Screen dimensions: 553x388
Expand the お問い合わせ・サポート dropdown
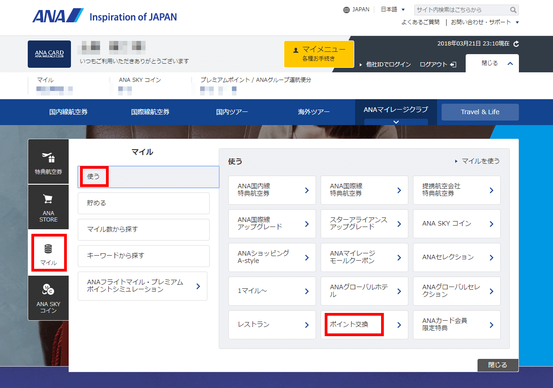(485, 22)
